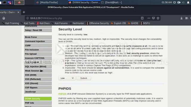Open SQL Injection menu item
This screenshot has height=107, width=191.
click(x=38, y=62)
